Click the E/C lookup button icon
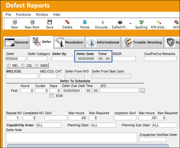The height and width of the screenshot is (148, 180). click(x=142, y=91)
